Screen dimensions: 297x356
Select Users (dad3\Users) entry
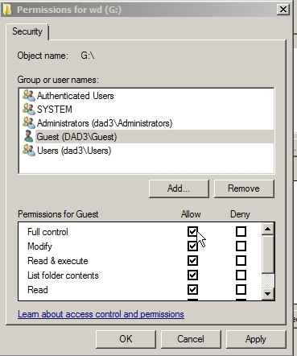(x=147, y=151)
